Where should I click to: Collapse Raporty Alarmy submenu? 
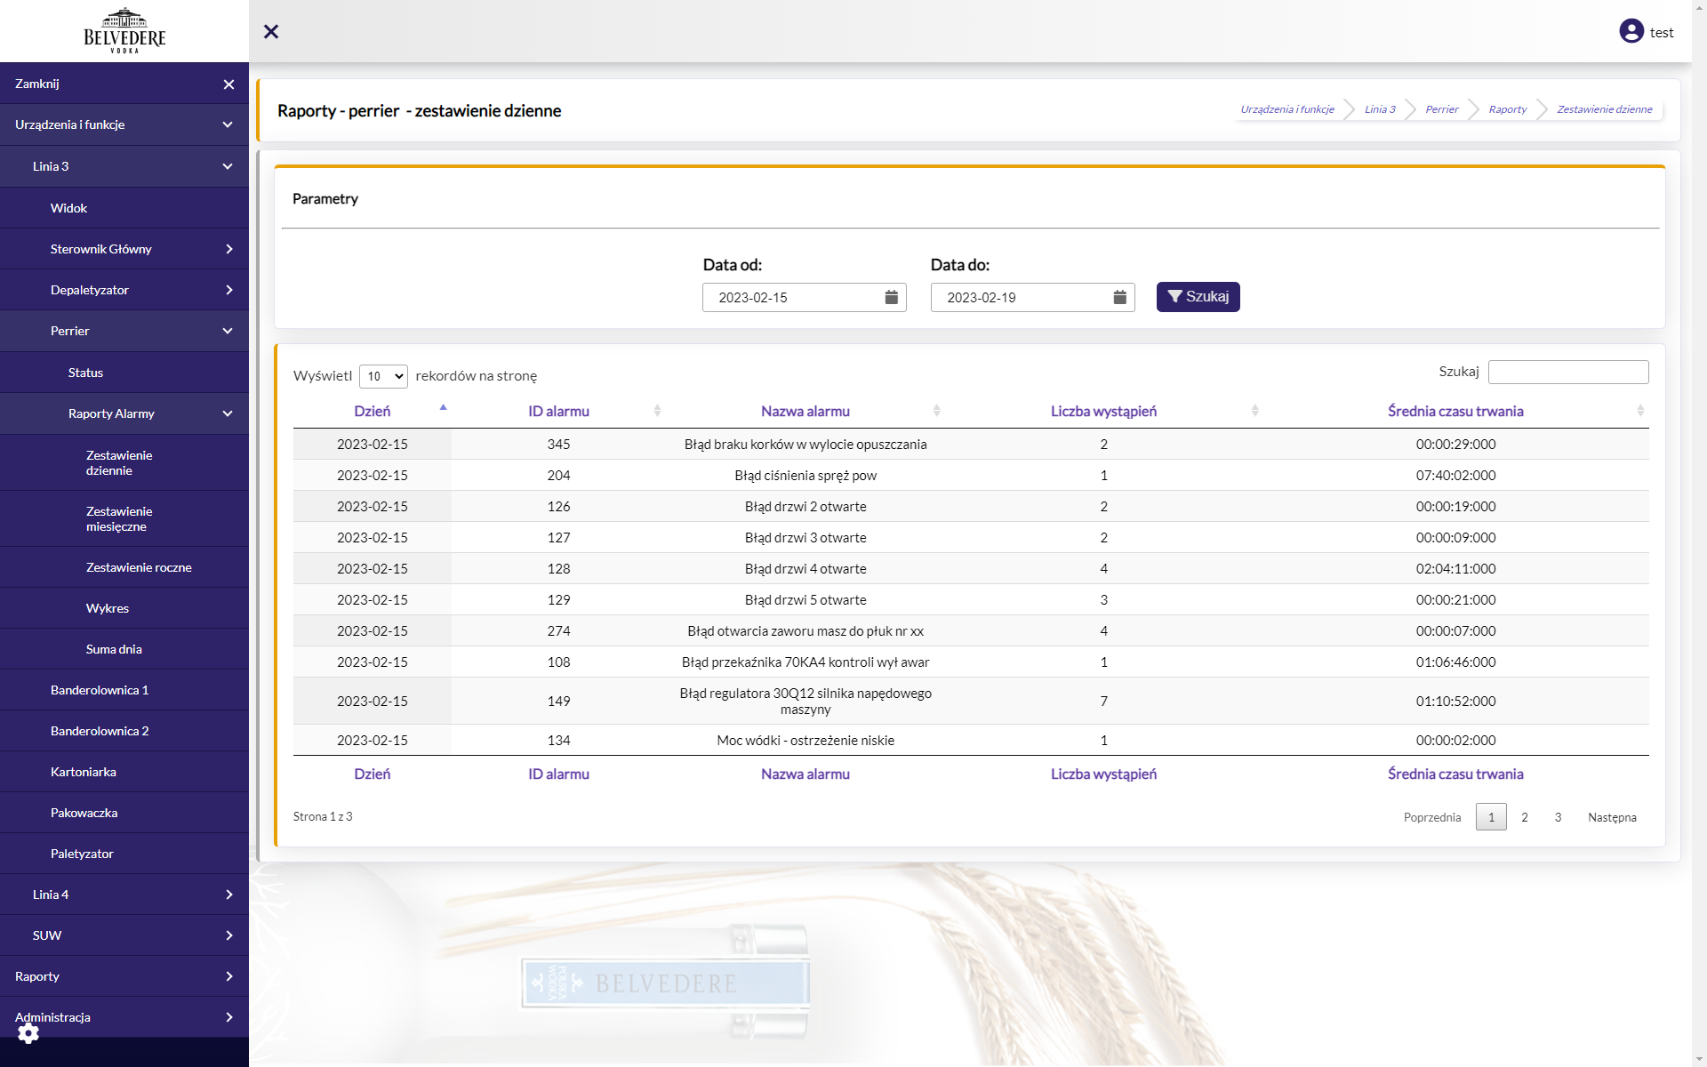click(124, 413)
